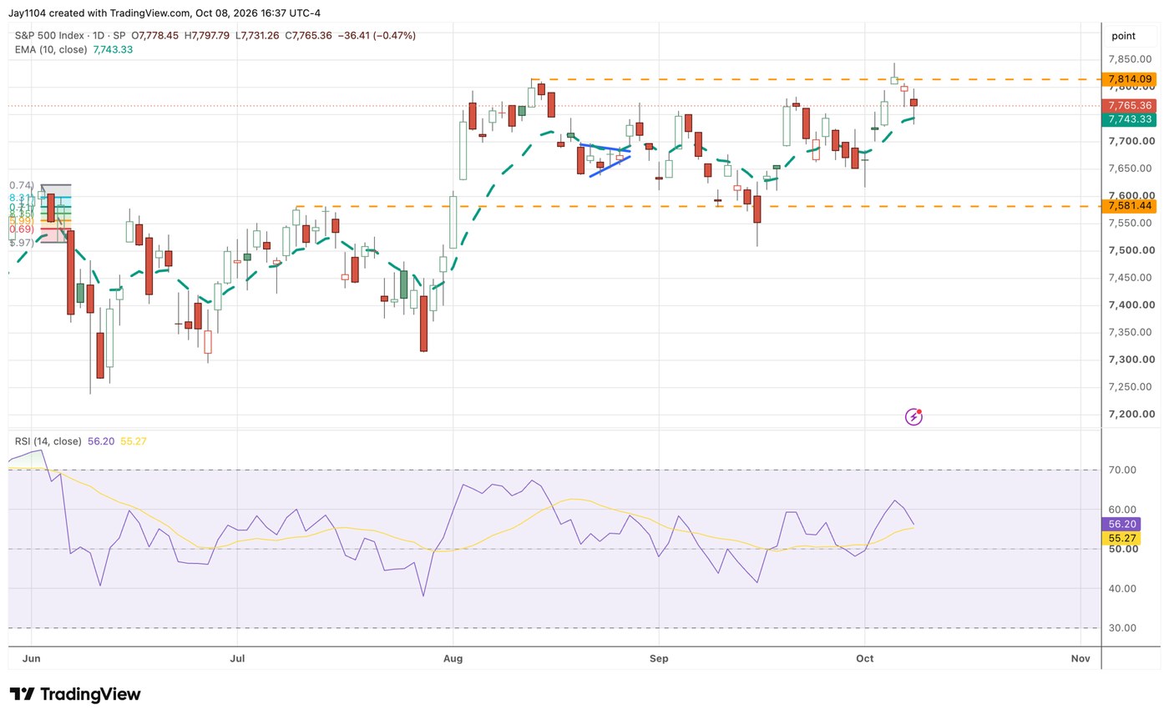Click the green 7,743.33 EMA price label
Viewport: 1169px width, 719px height.
click(x=1129, y=119)
